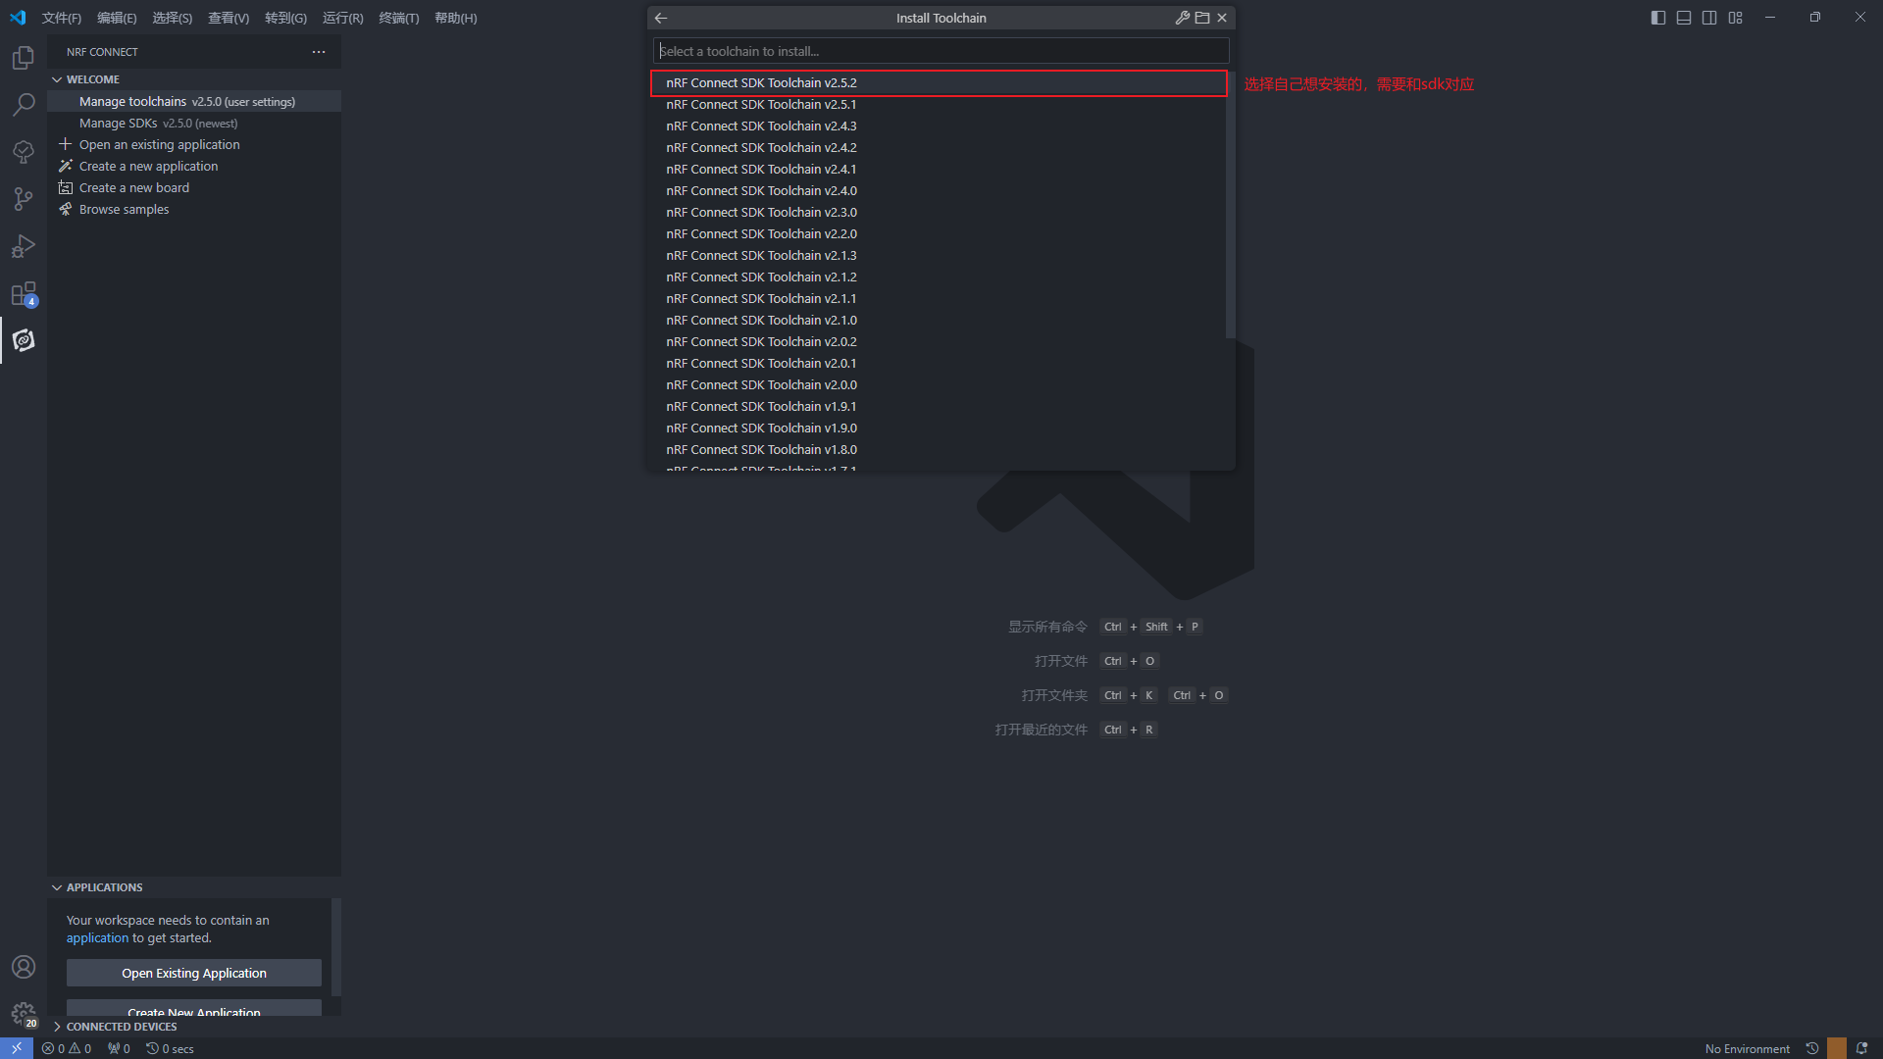The height and width of the screenshot is (1059, 1883).
Task: Click the blue application link
Action: (97, 938)
